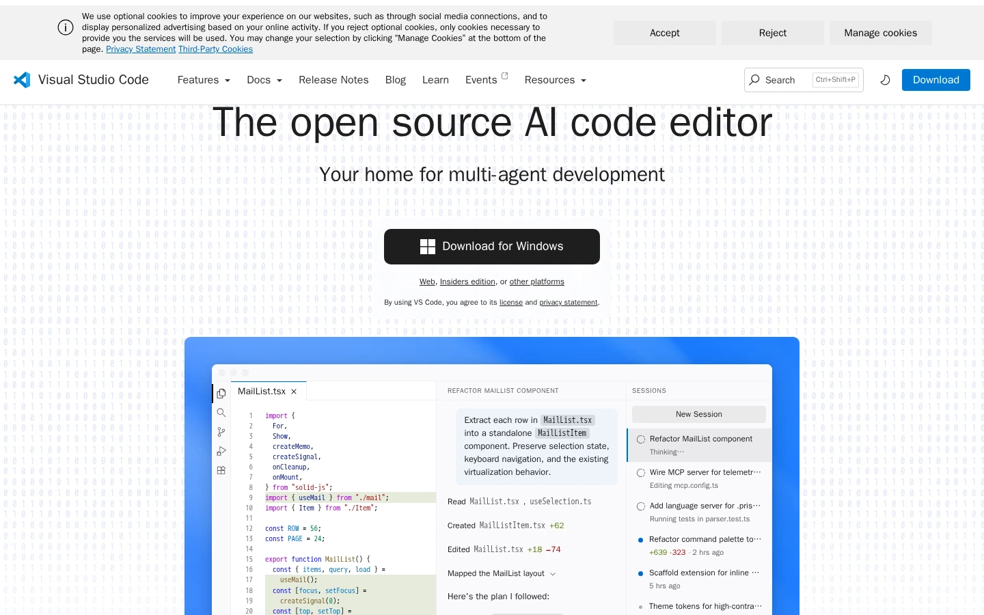
Task: Open Release Notes page
Action: click(333, 80)
